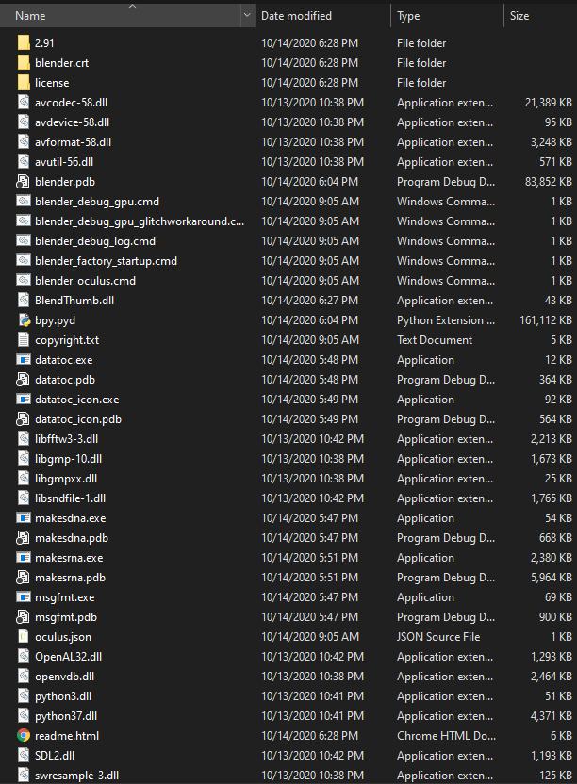Select the blender_debug_gpu_glitchworkaround.c... file
Viewport: 577px width, 784px height.
pyautogui.click(x=140, y=221)
